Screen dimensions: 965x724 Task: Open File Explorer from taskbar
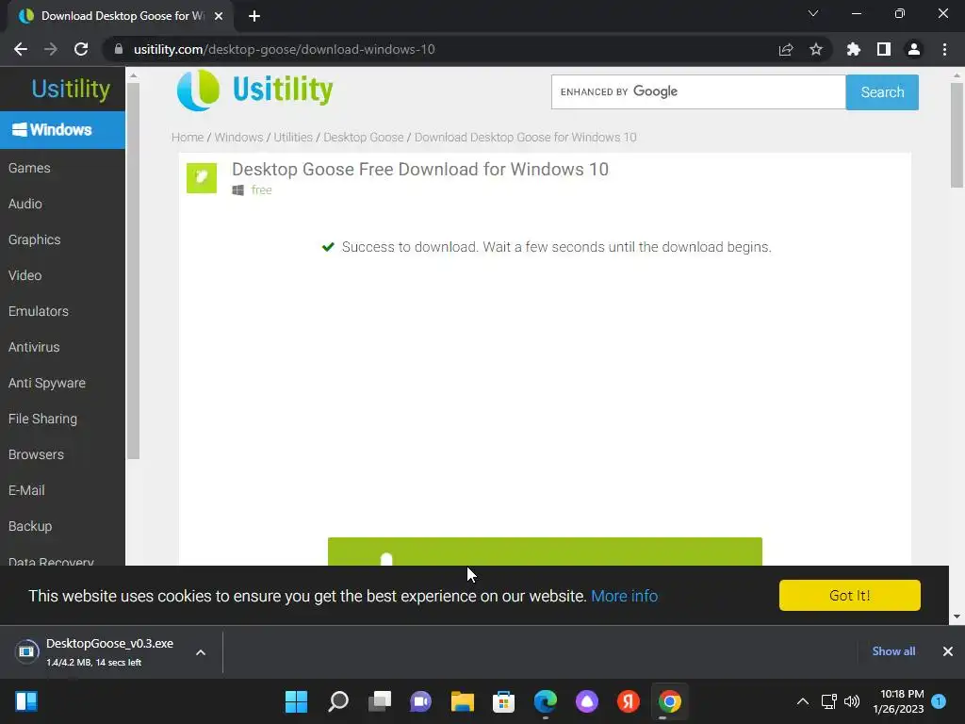click(462, 701)
